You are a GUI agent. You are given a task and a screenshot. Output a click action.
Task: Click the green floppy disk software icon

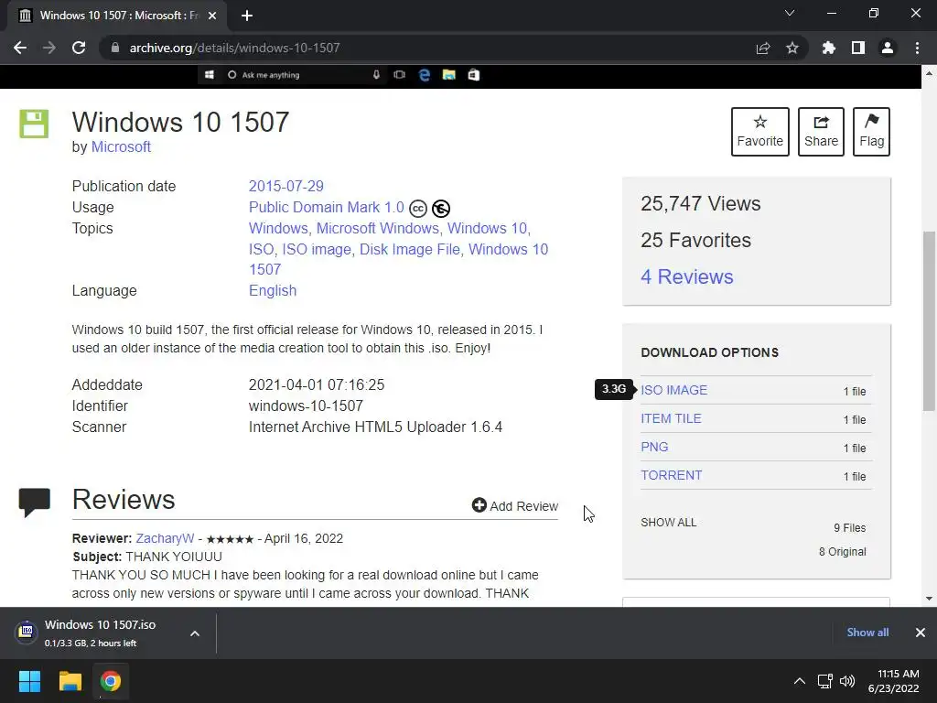(x=34, y=124)
